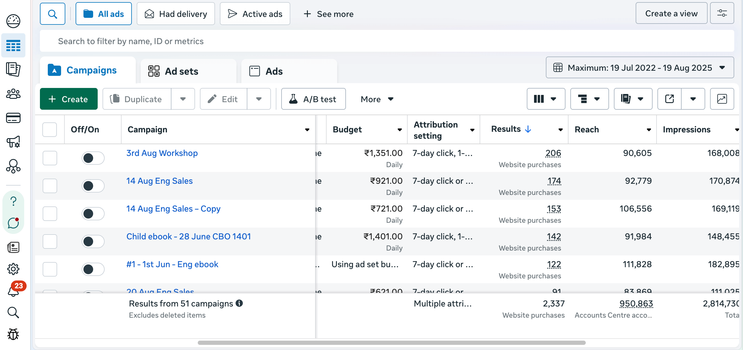This screenshot has width=743, height=350.
Task: Click info icon beside Results from 51 campaigns
Action: 239,303
